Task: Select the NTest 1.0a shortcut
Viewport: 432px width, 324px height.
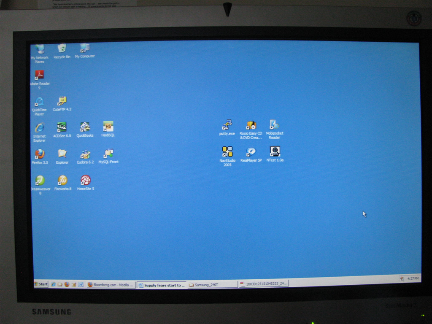Action: [275, 154]
